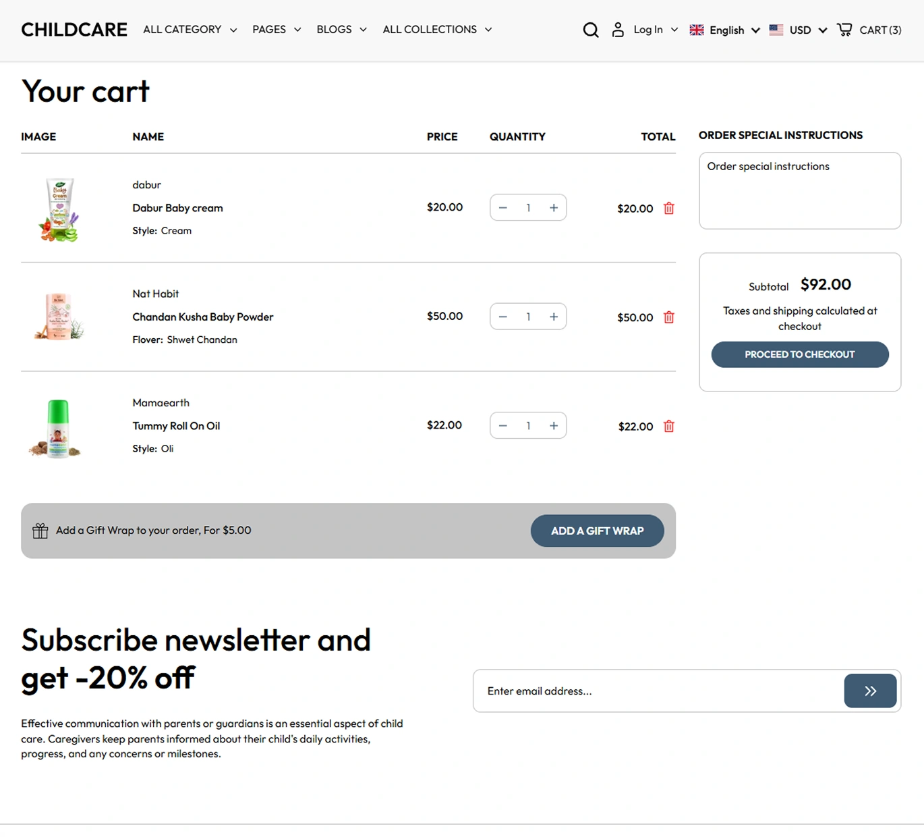
Task: Decrease quantity of Chandan Kusha Baby Powder
Action: [502, 317]
